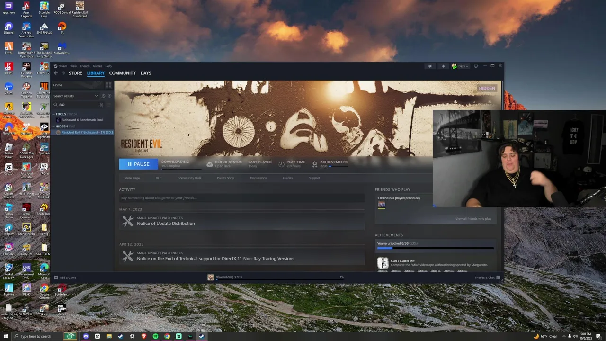The width and height of the screenshot is (606, 341).
Task: Open THE FINALS desktop shortcut
Action: 44,28
